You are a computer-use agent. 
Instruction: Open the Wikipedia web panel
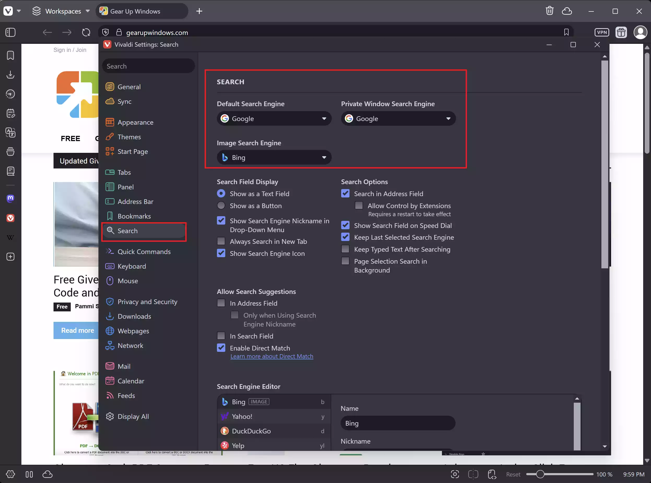pyautogui.click(x=10, y=237)
